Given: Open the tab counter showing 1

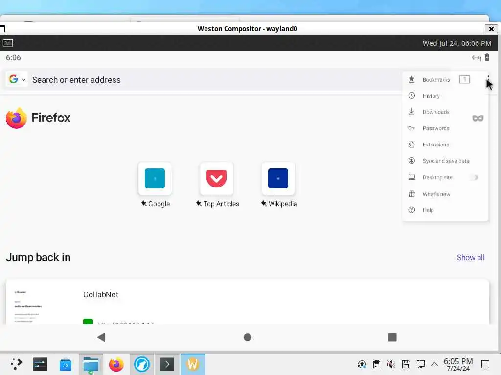Looking at the screenshot, I should (x=465, y=79).
